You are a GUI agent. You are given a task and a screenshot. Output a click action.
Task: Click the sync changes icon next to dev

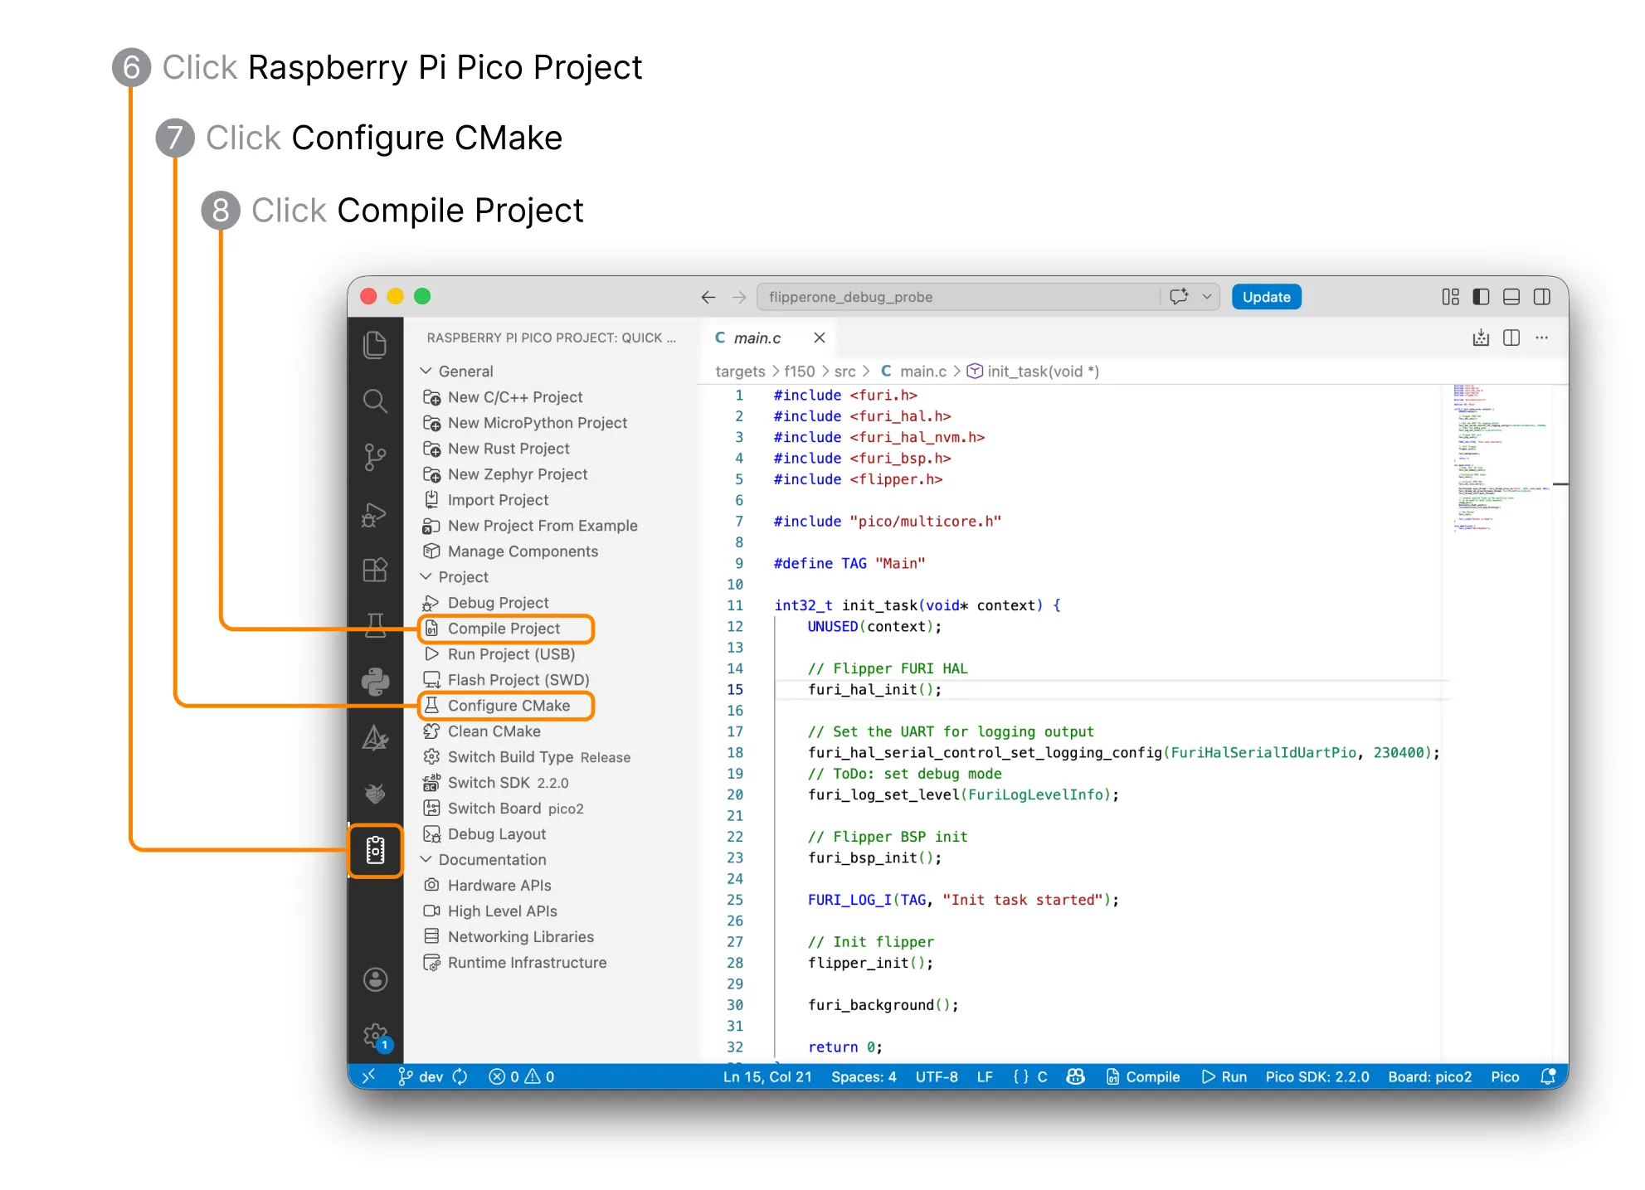460,1076
